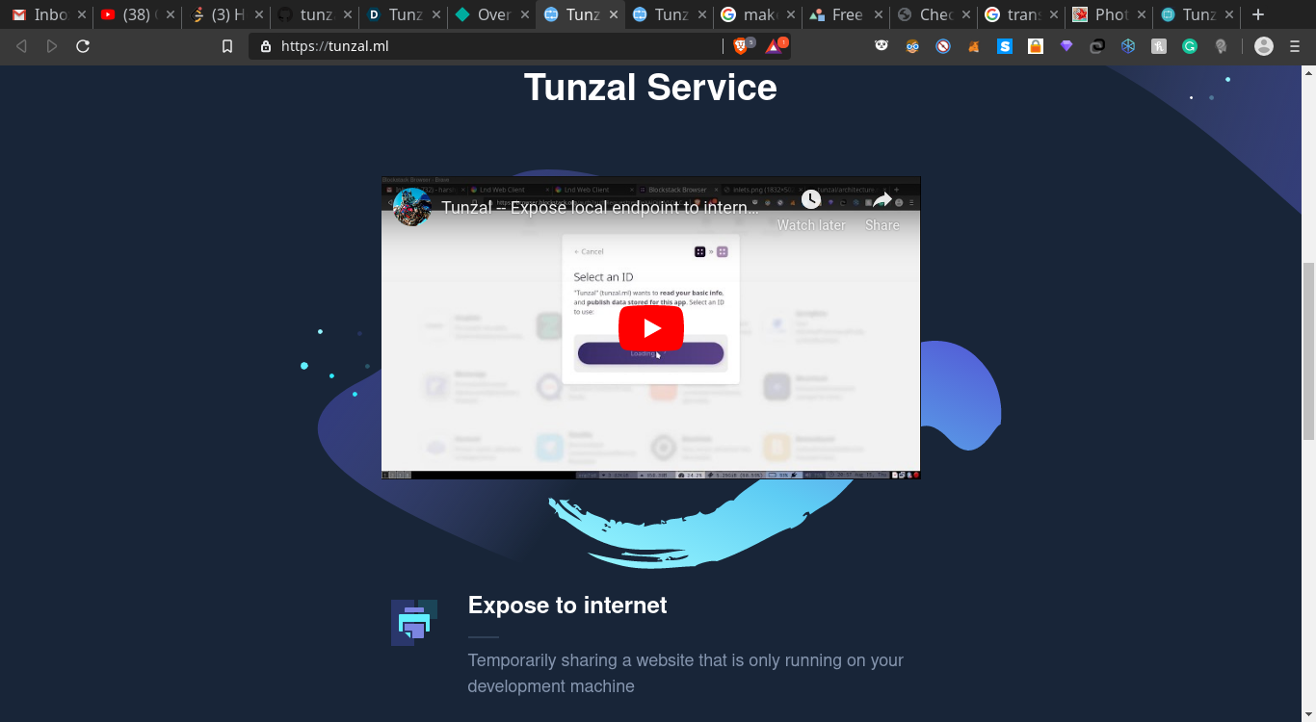Open the video title 'Tunzal – Expose local endpoint' link
The width and height of the screenshot is (1316, 722).
[x=600, y=207]
